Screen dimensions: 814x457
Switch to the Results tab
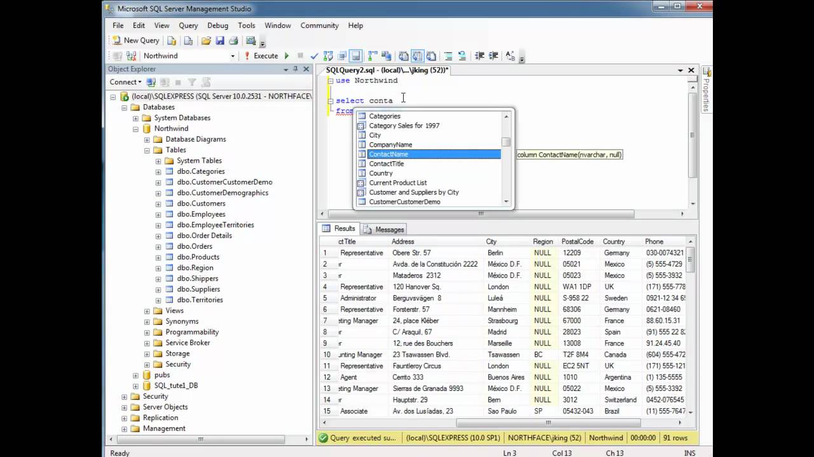339,228
